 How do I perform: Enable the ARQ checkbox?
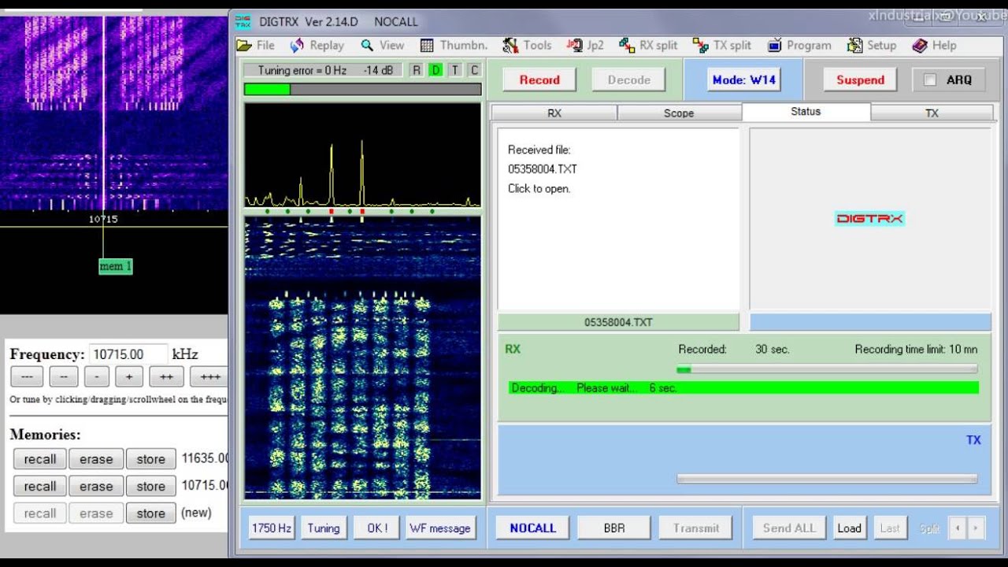[x=930, y=80]
